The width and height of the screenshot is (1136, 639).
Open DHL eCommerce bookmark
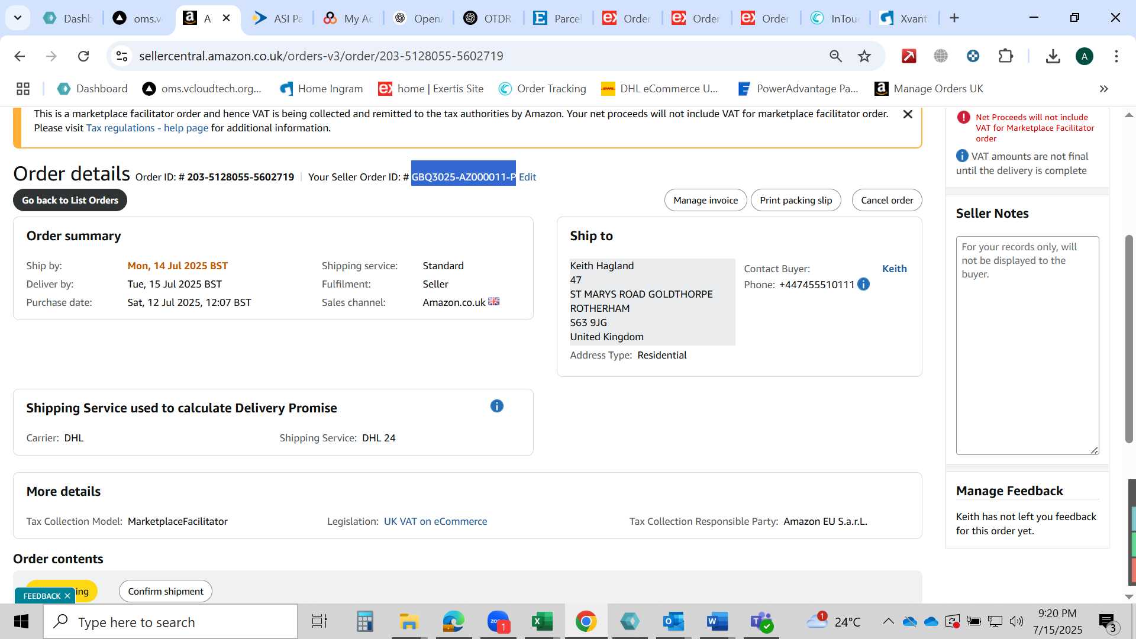tap(659, 89)
